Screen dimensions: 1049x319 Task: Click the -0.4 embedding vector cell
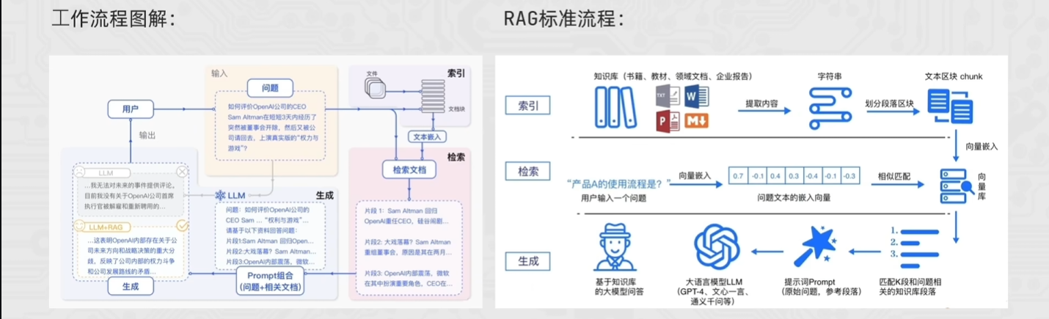click(811, 176)
